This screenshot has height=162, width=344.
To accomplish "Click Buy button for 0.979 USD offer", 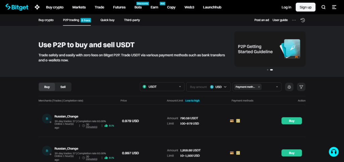I will [292, 121].
